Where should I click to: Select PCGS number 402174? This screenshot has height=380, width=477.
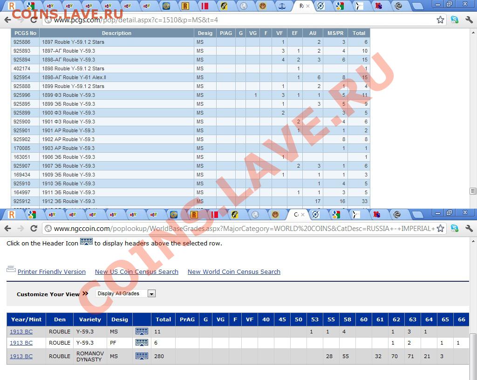(22, 68)
